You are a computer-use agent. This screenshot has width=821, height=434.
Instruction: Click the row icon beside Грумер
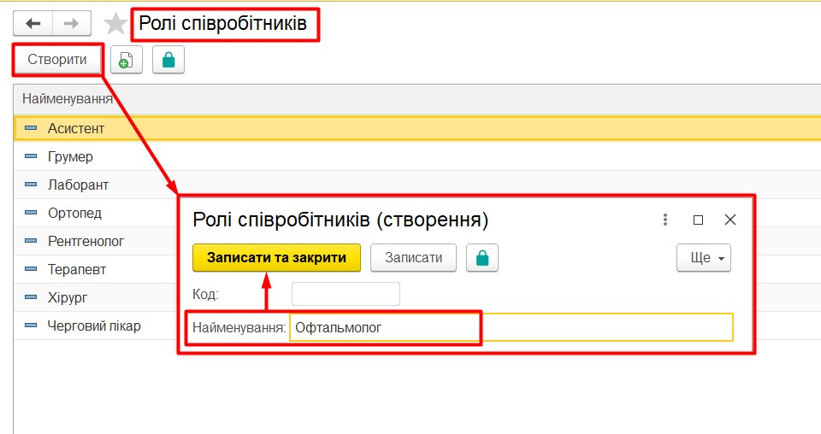point(31,156)
